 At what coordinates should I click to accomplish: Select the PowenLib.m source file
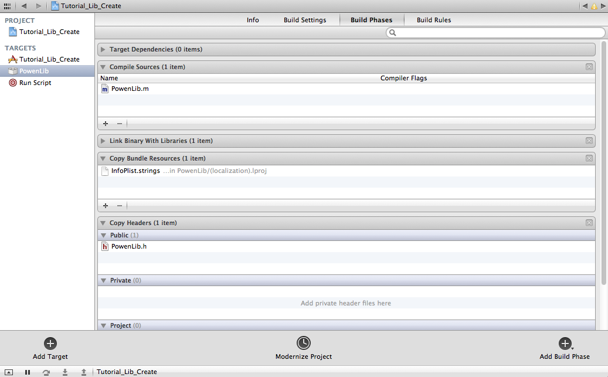[x=347, y=89]
